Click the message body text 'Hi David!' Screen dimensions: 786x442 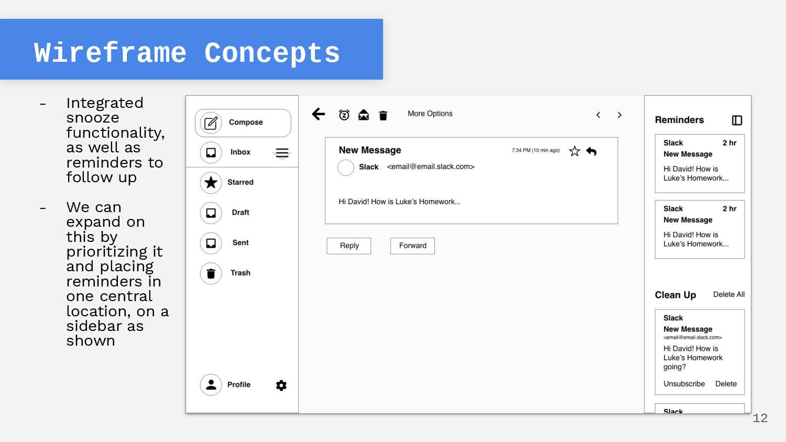pos(400,202)
